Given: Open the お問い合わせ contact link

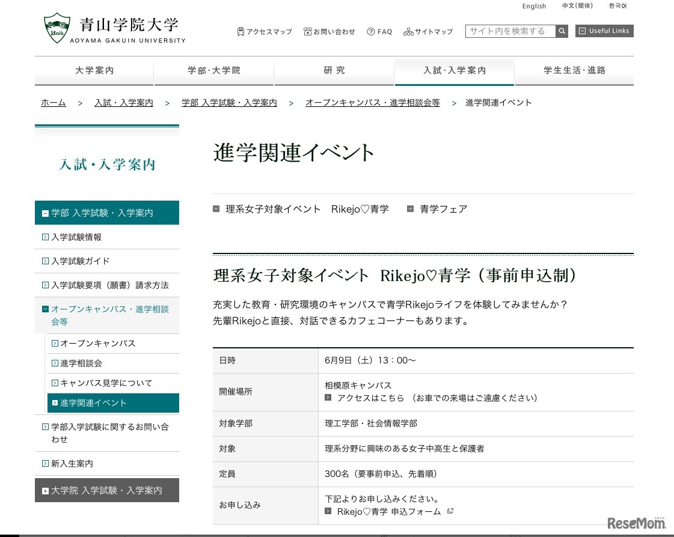Looking at the screenshot, I should [x=329, y=32].
